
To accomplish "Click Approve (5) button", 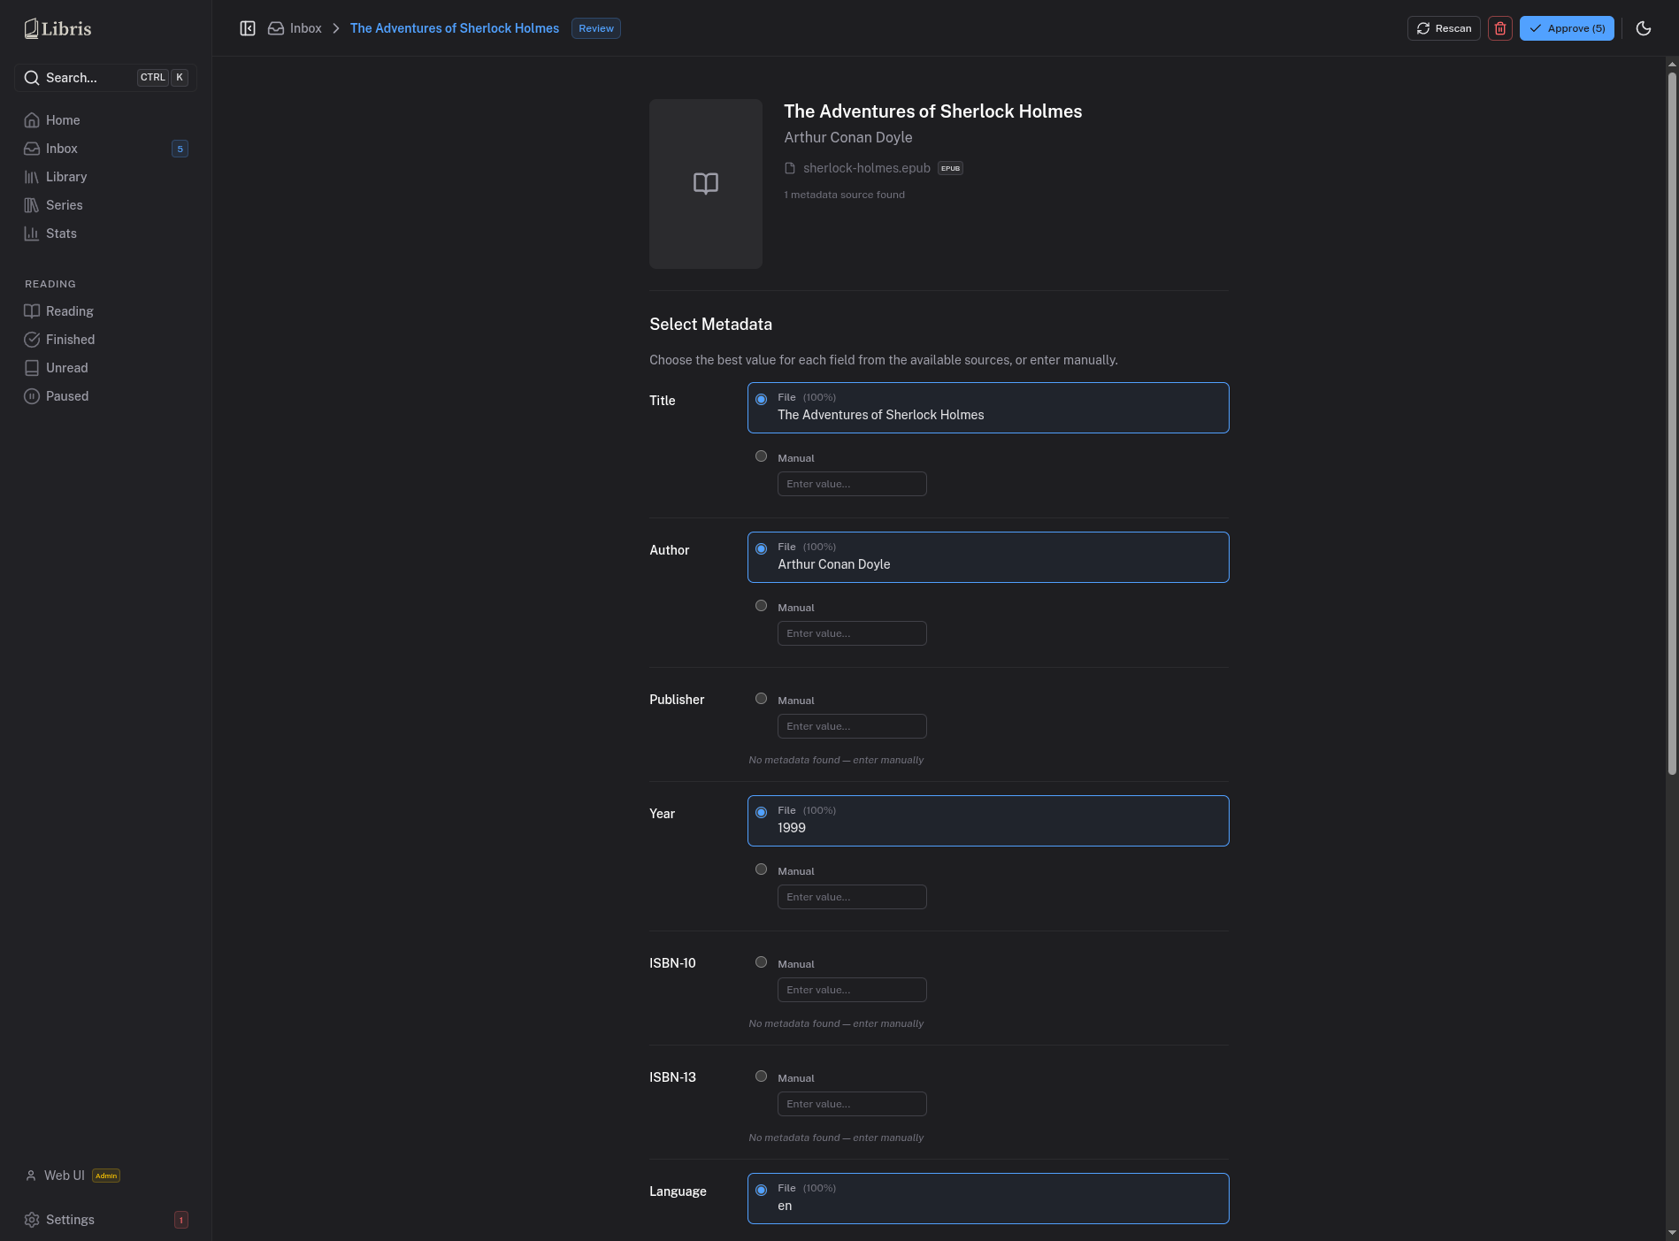I will coord(1567,28).
